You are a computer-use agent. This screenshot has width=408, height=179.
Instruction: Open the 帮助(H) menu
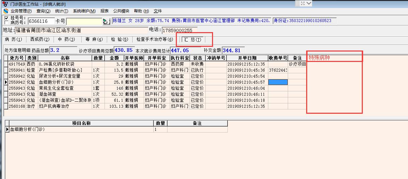coord(141,11)
